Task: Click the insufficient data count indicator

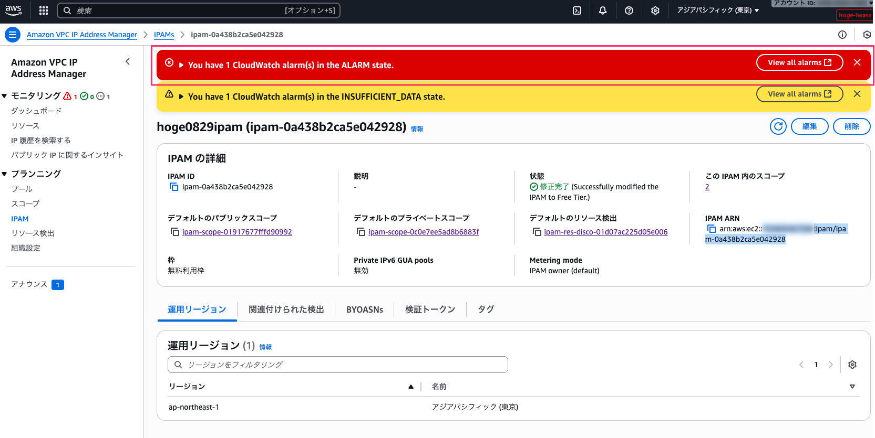Action: pyautogui.click(x=104, y=96)
